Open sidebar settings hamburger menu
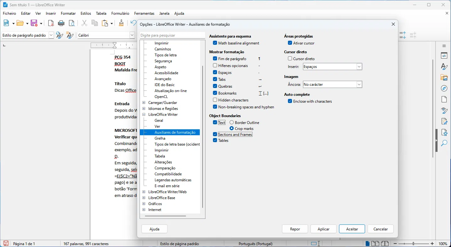This screenshot has width=451, height=247. coord(444,46)
